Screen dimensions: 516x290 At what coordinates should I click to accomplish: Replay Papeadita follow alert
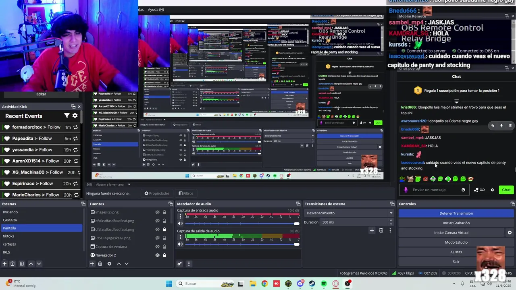coord(75,139)
